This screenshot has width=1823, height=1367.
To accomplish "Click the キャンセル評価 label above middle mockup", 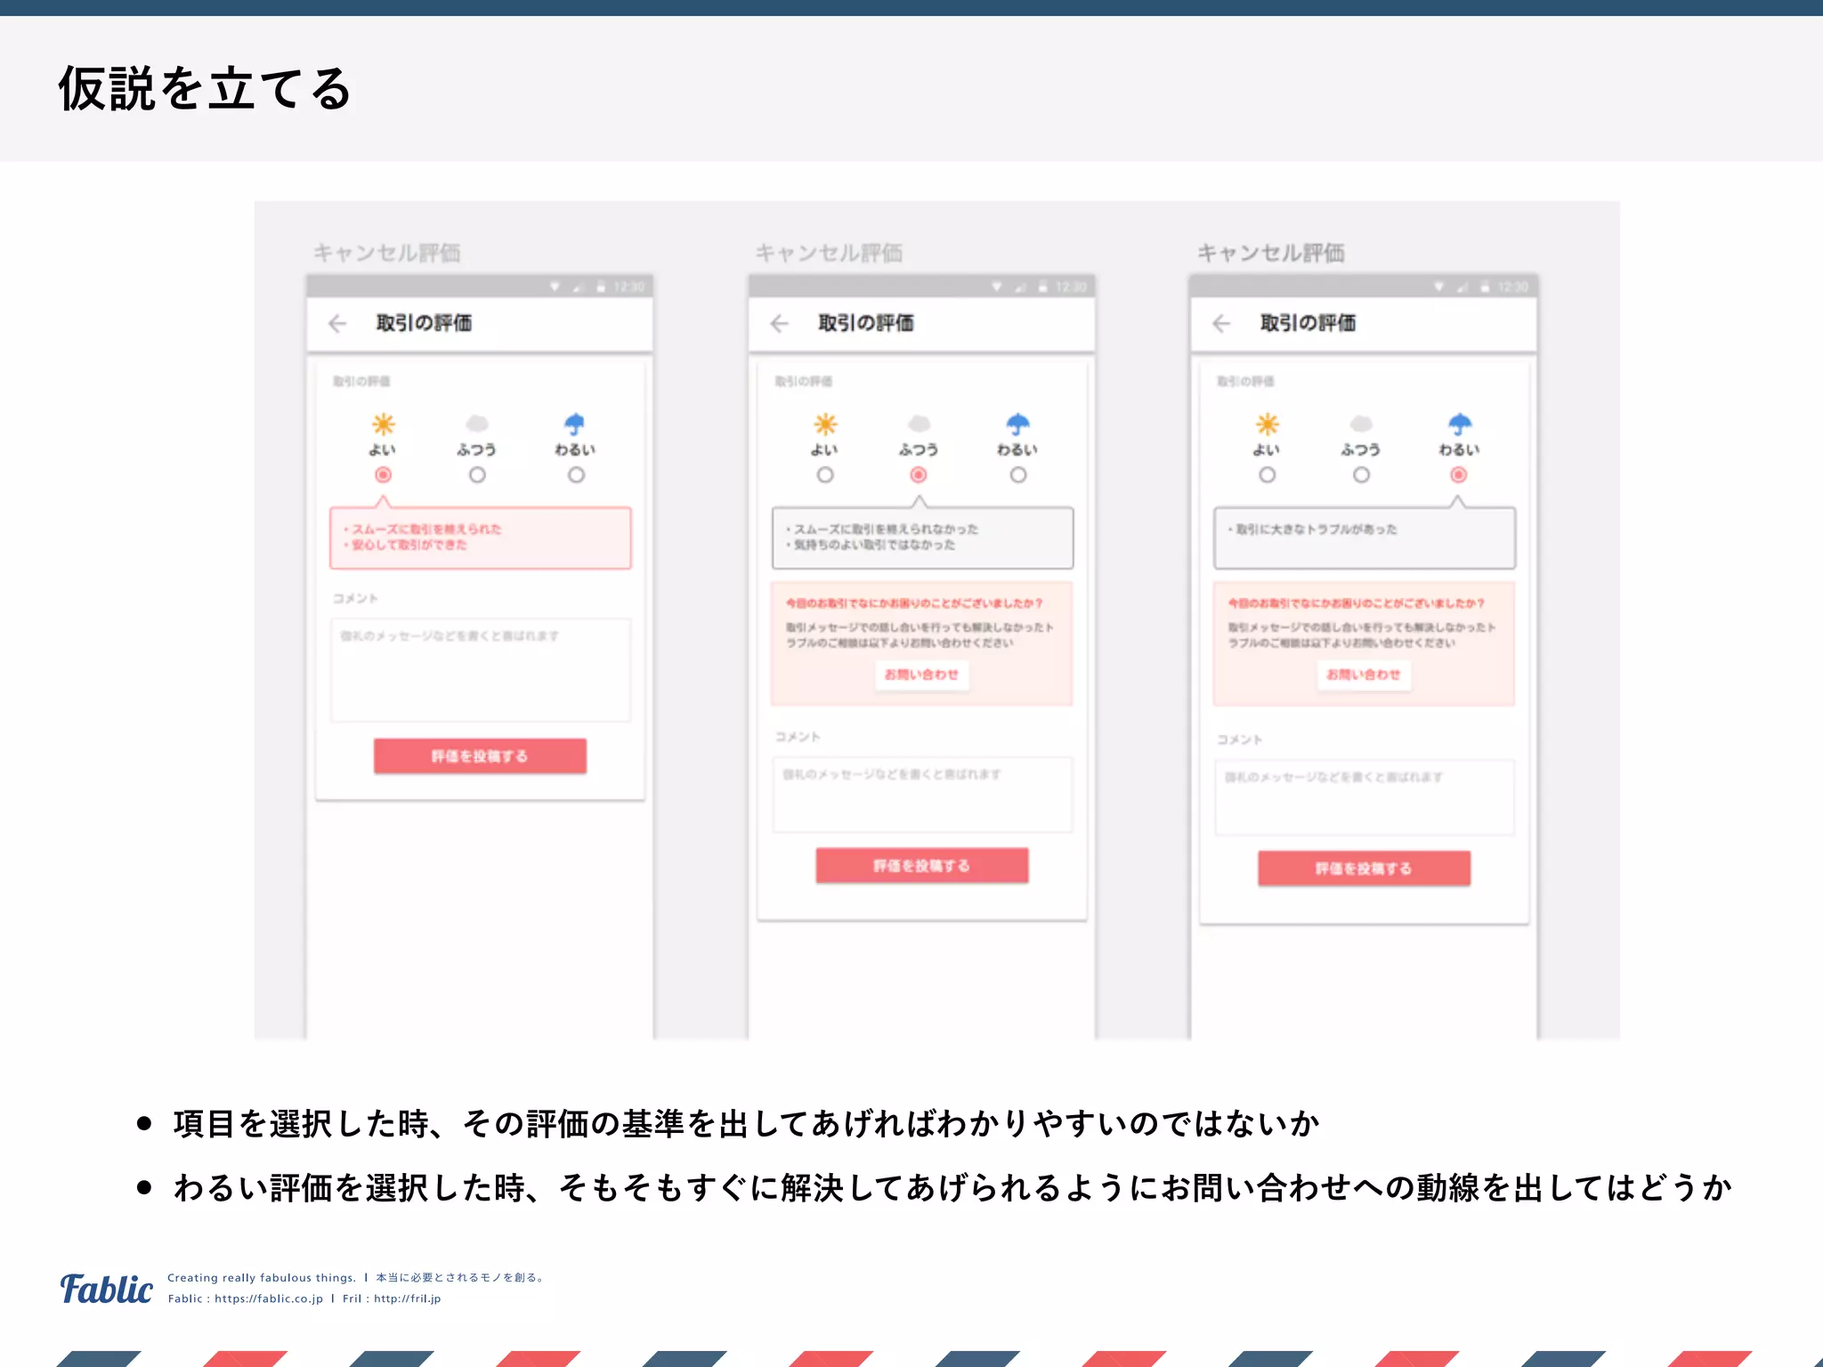I will tap(829, 253).
